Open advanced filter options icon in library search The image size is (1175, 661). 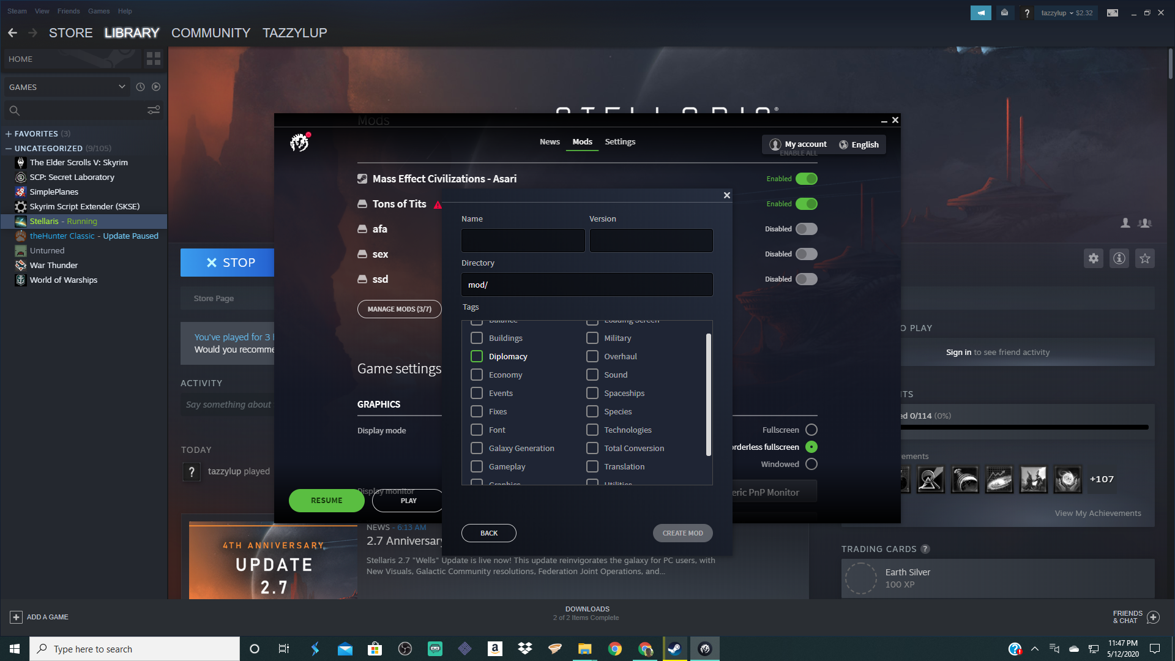pos(154,110)
